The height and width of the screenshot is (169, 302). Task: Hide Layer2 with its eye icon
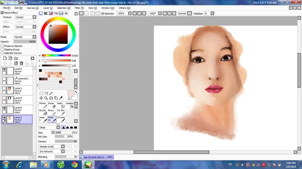(x=4, y=69)
